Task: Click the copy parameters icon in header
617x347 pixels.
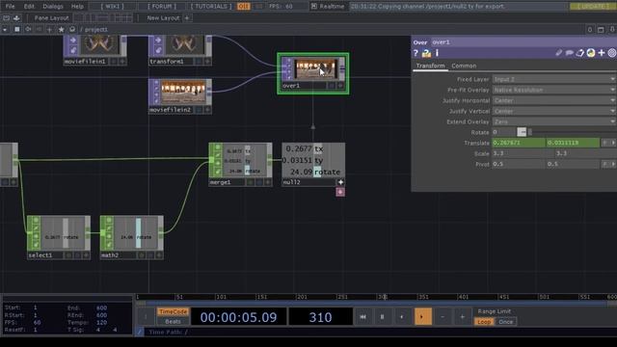Action: (x=580, y=53)
